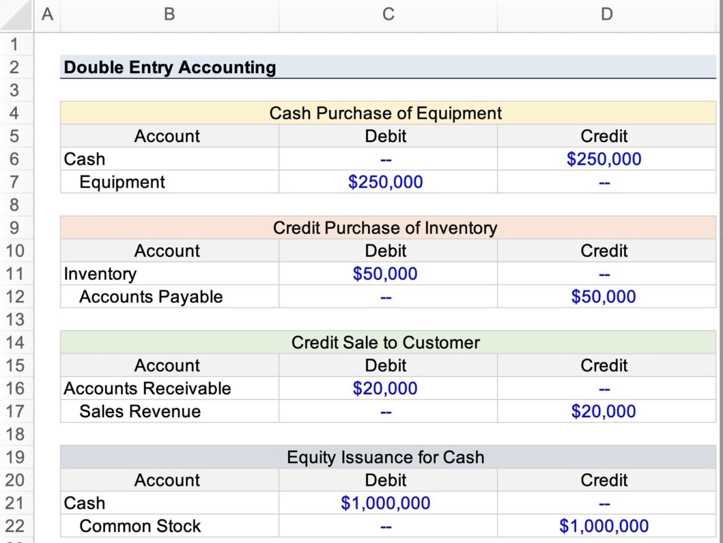723x543 pixels.
Task: Click the Debit header in row 15
Action: 388,365
